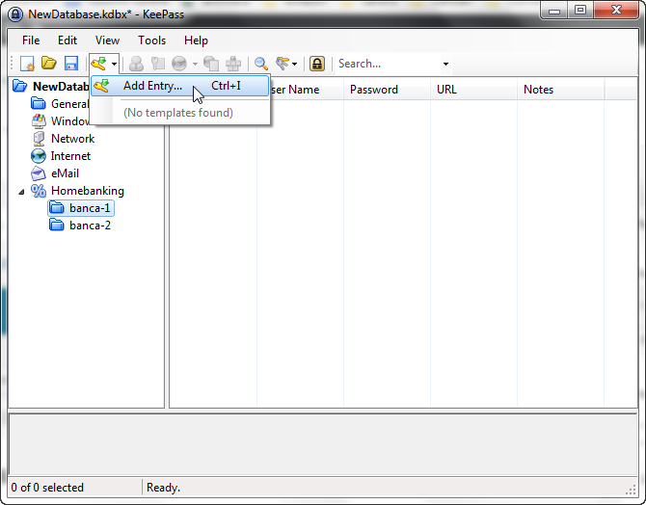Sort entries by the Password column header
This screenshot has height=505, width=646.
[374, 90]
